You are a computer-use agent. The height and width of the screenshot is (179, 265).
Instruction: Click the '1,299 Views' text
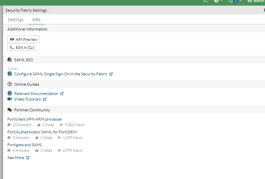point(73,138)
